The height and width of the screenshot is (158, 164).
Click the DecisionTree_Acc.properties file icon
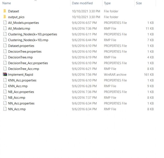point(5,63)
